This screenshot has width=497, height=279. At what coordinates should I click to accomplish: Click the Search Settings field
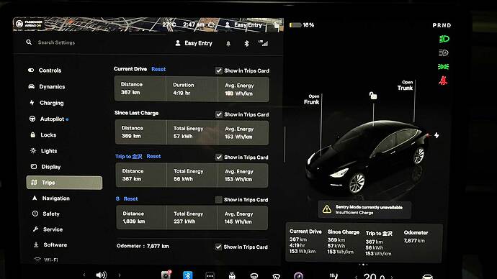56,42
